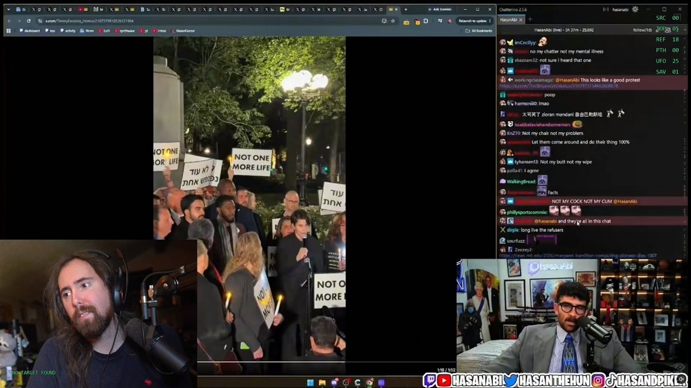Click username sourfuzz in chat
The image size is (691, 388).
click(517, 241)
